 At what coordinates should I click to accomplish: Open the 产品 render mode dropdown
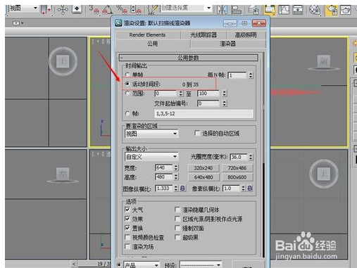pyautogui.click(x=142, y=265)
